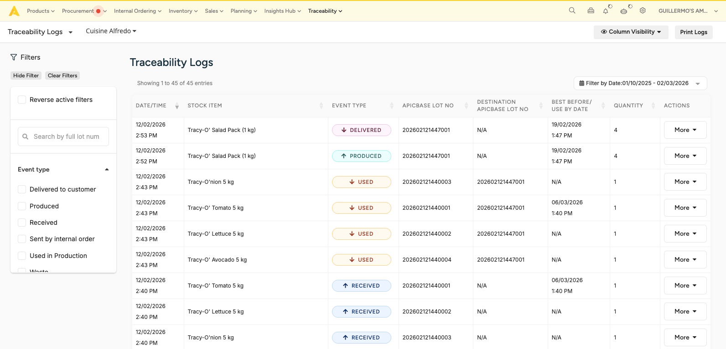Open the robot assistant icon
Image resolution: width=726 pixels, height=349 pixels.
click(x=623, y=11)
